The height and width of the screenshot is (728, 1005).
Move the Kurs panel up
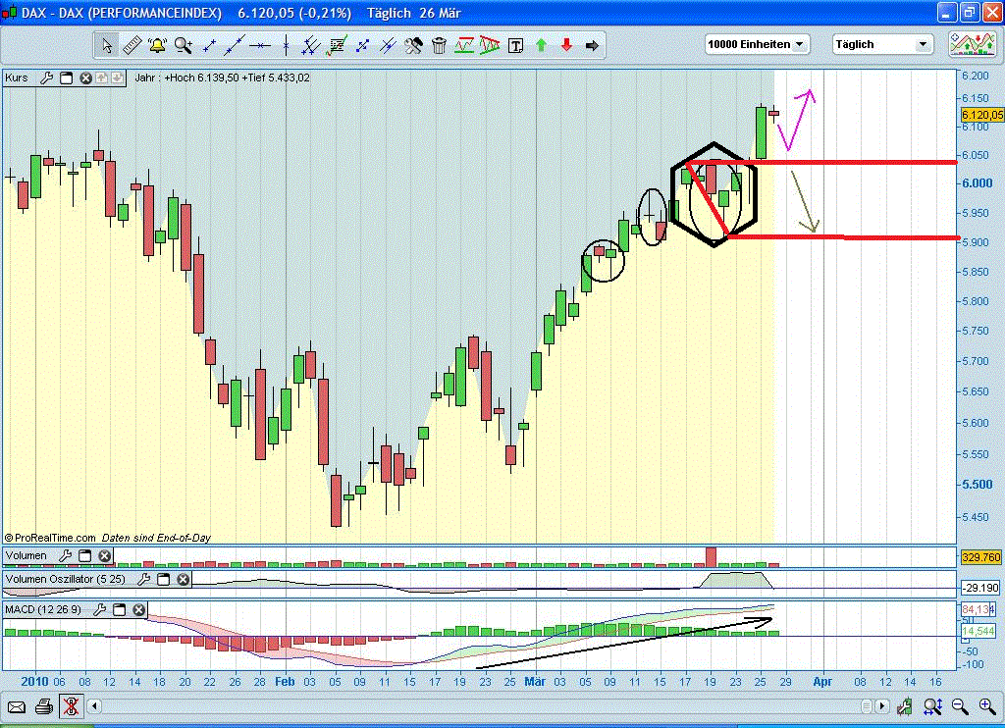coord(101,78)
